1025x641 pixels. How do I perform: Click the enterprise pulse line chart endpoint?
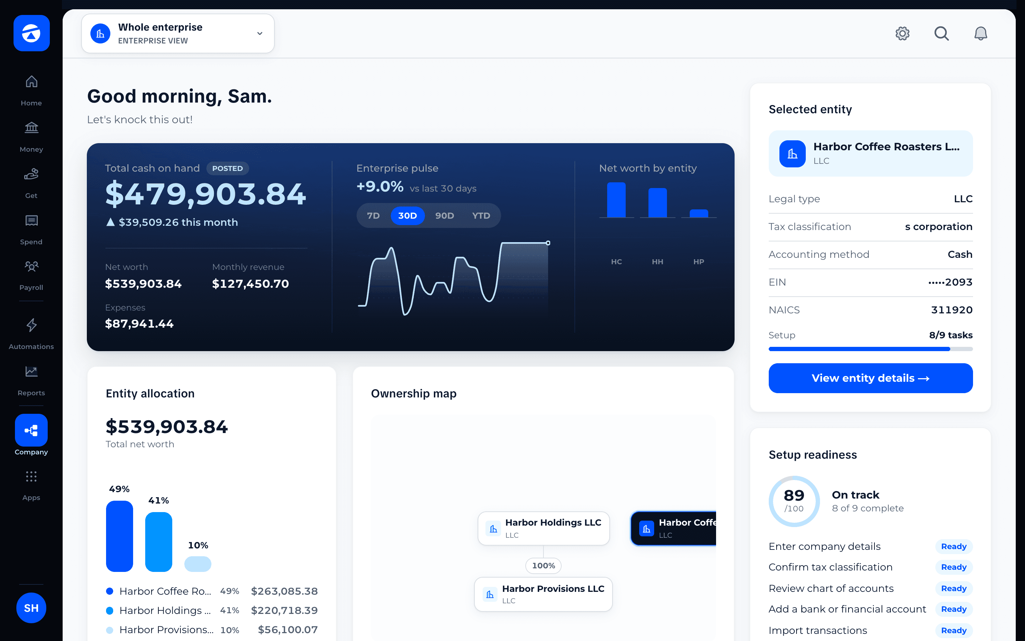[548, 243]
